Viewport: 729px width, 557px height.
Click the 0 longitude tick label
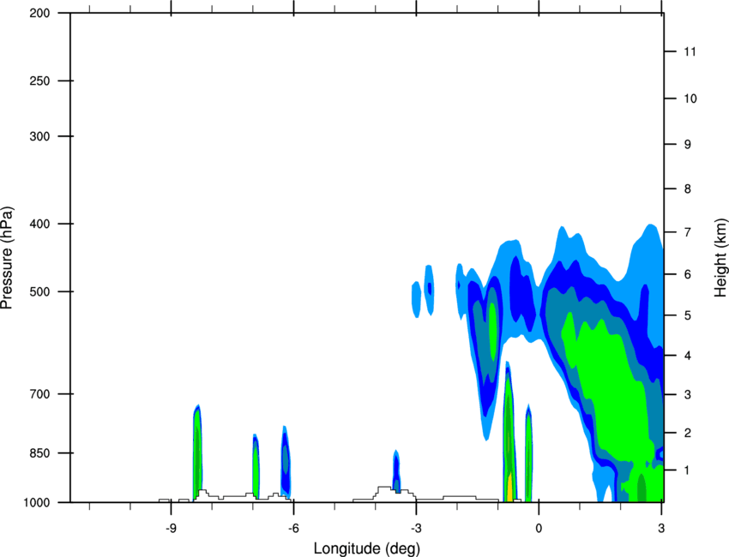pyautogui.click(x=539, y=529)
